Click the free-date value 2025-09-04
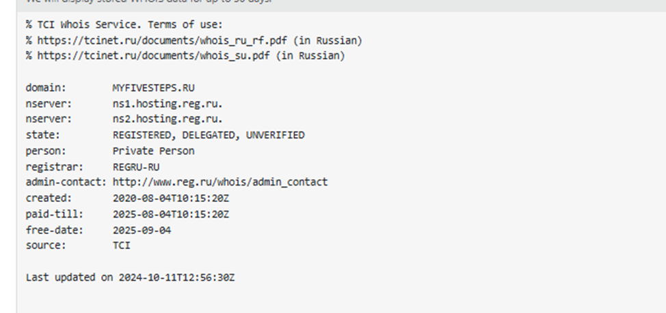666x313 pixels. (x=142, y=230)
